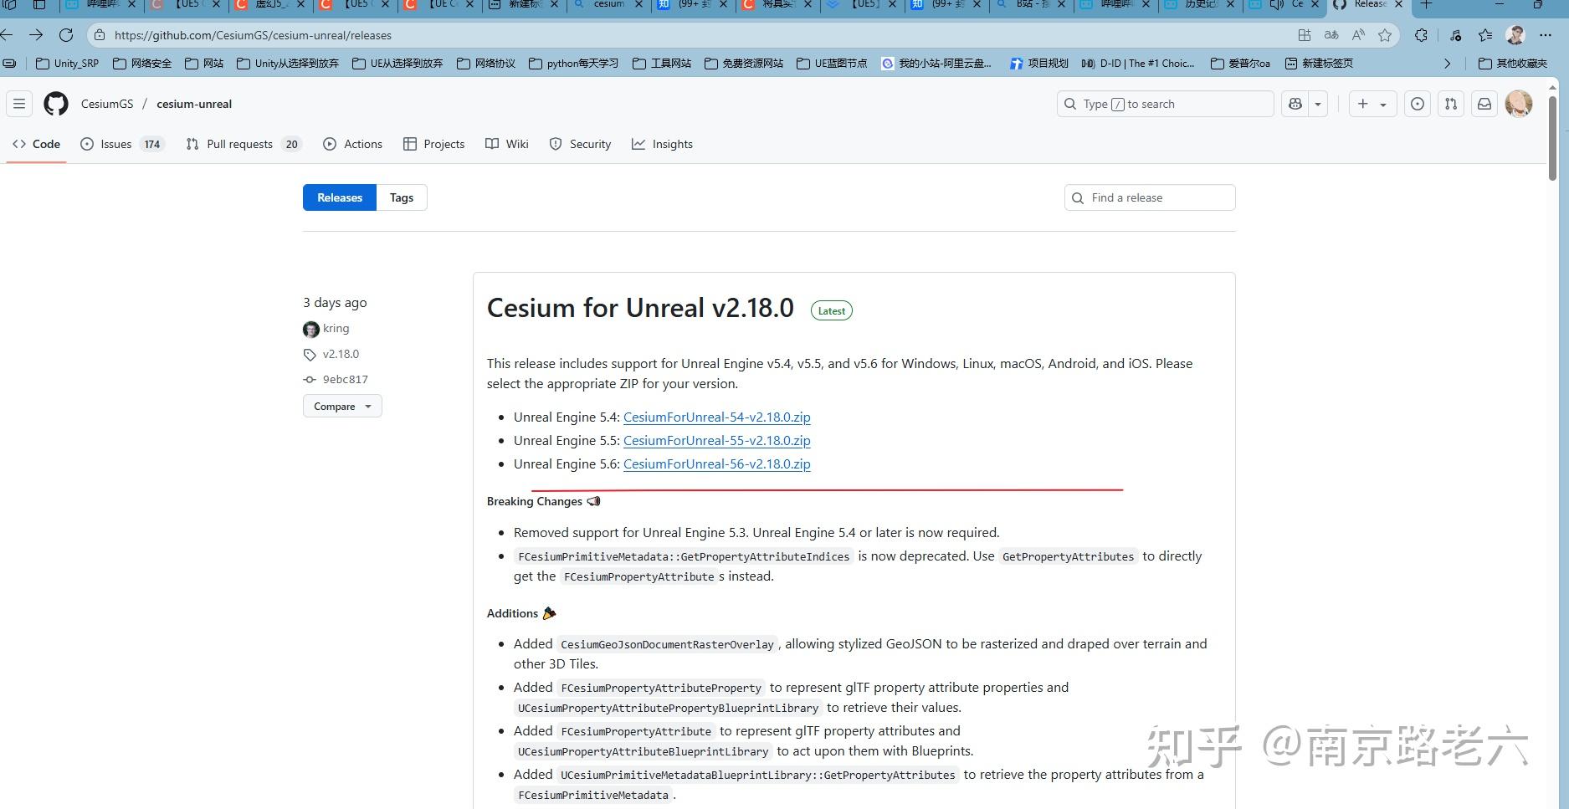1569x809 pixels.
Task: Open the Security tab of the repository
Action: [x=580, y=144]
